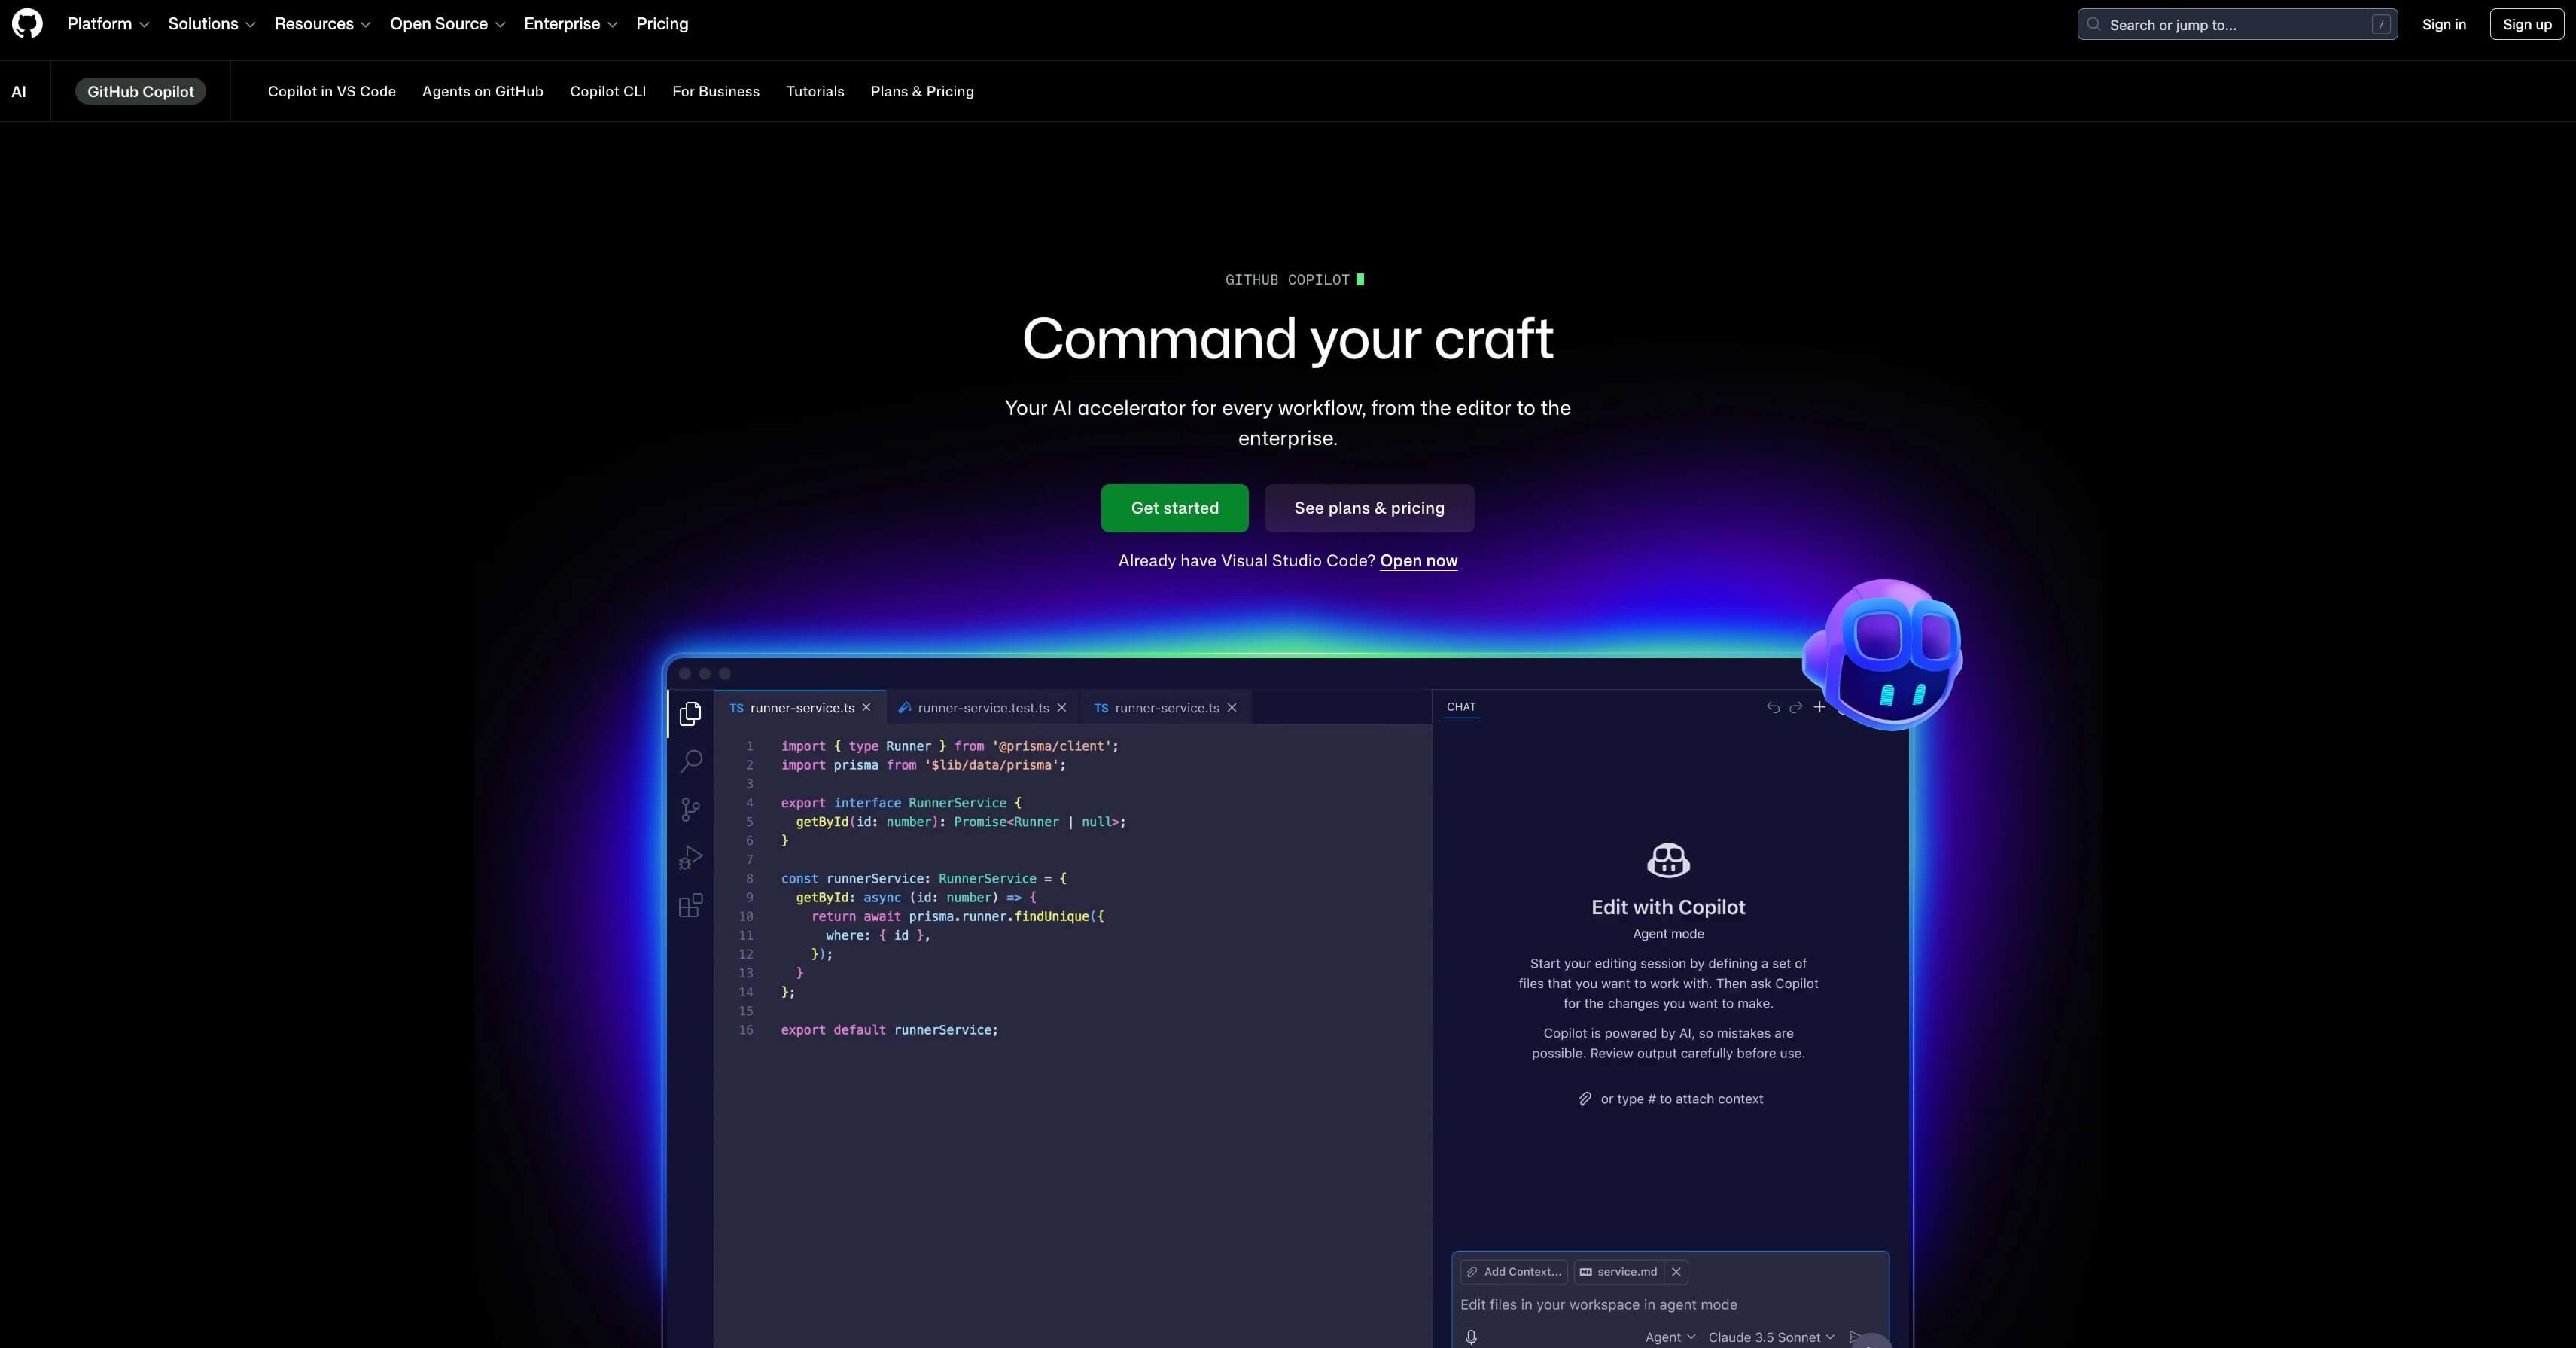Screen dimensions: 2576x1348
Task: Click 'or type # to attach context' text
Action: tap(1682, 1099)
